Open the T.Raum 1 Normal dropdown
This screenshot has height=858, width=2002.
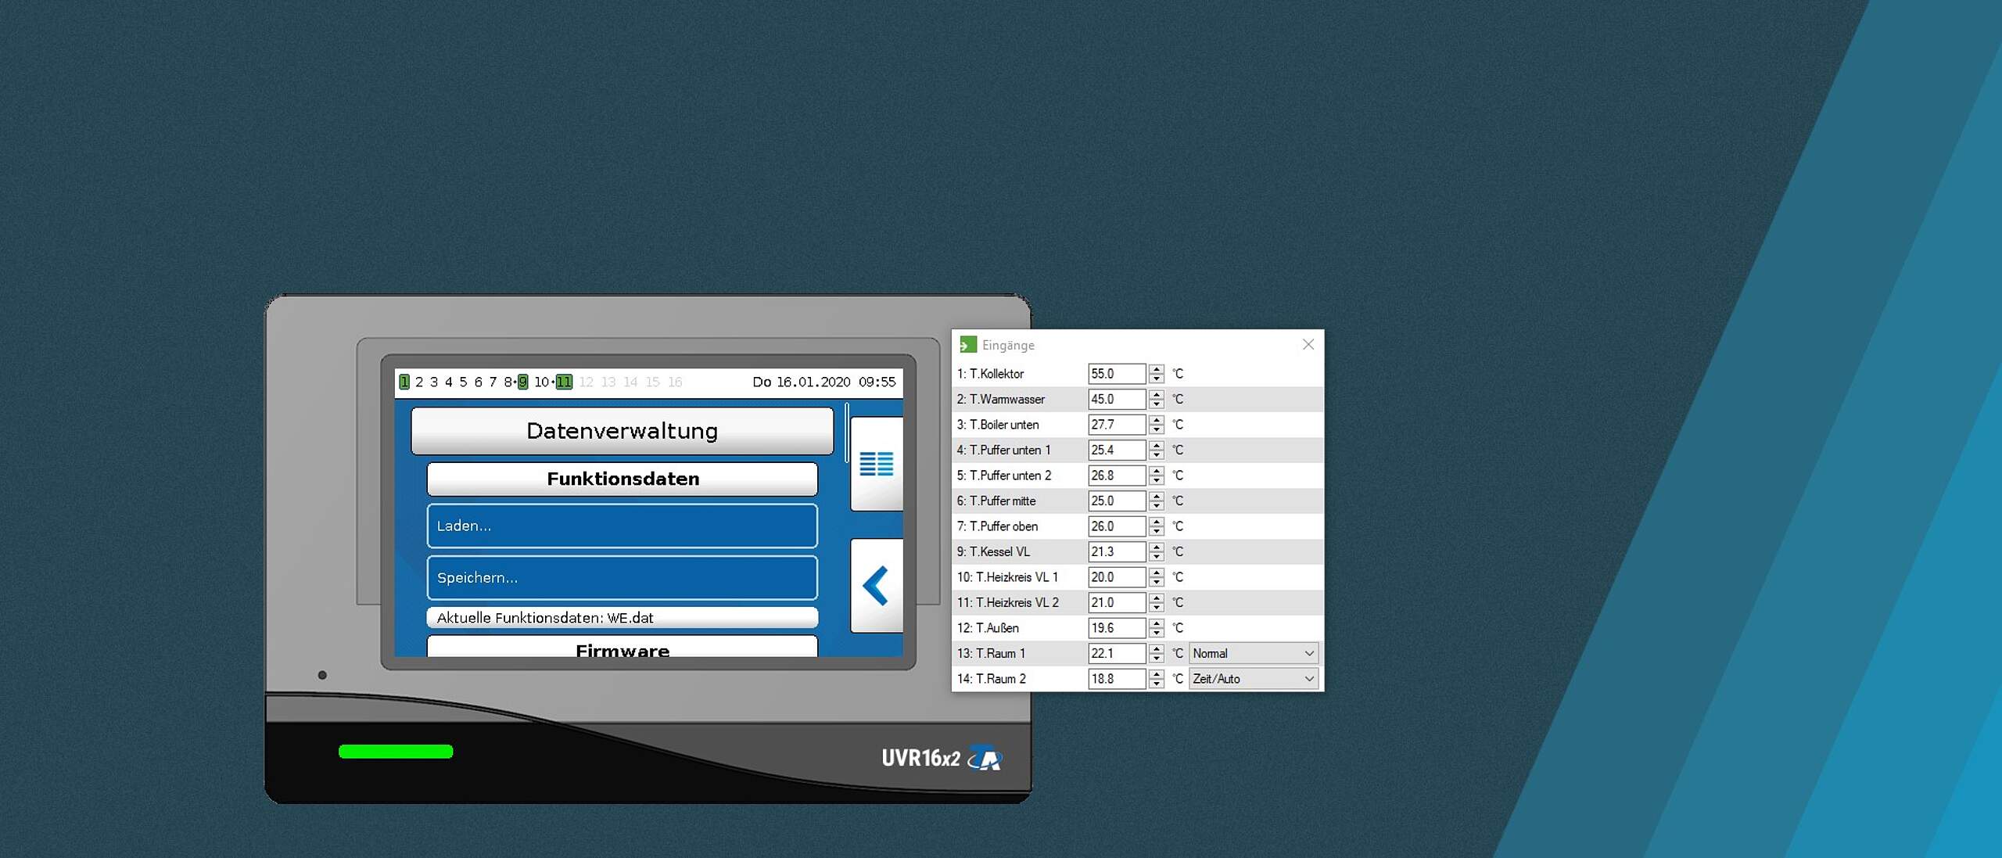[1253, 653]
